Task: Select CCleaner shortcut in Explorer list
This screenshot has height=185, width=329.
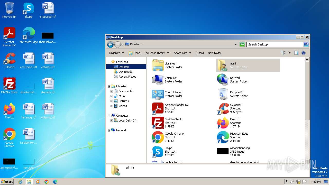Action: click(x=248, y=108)
